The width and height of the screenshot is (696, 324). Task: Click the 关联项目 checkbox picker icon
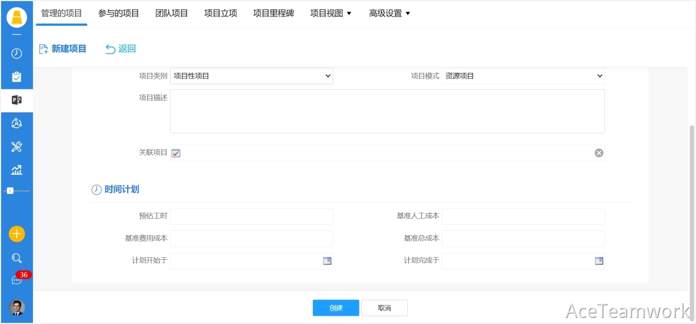click(176, 153)
